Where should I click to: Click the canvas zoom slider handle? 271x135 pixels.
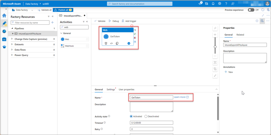215,47
